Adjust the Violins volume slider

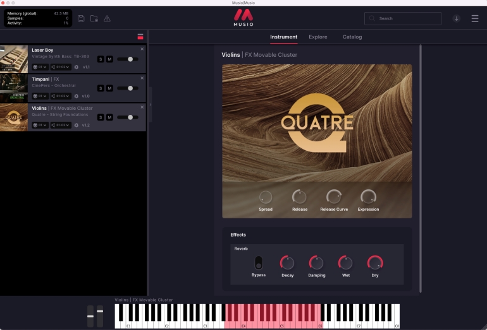[128, 117]
